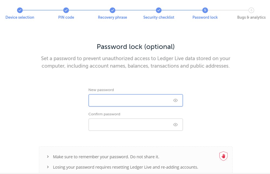Click the Device selection checkmark circle

point(20,10)
